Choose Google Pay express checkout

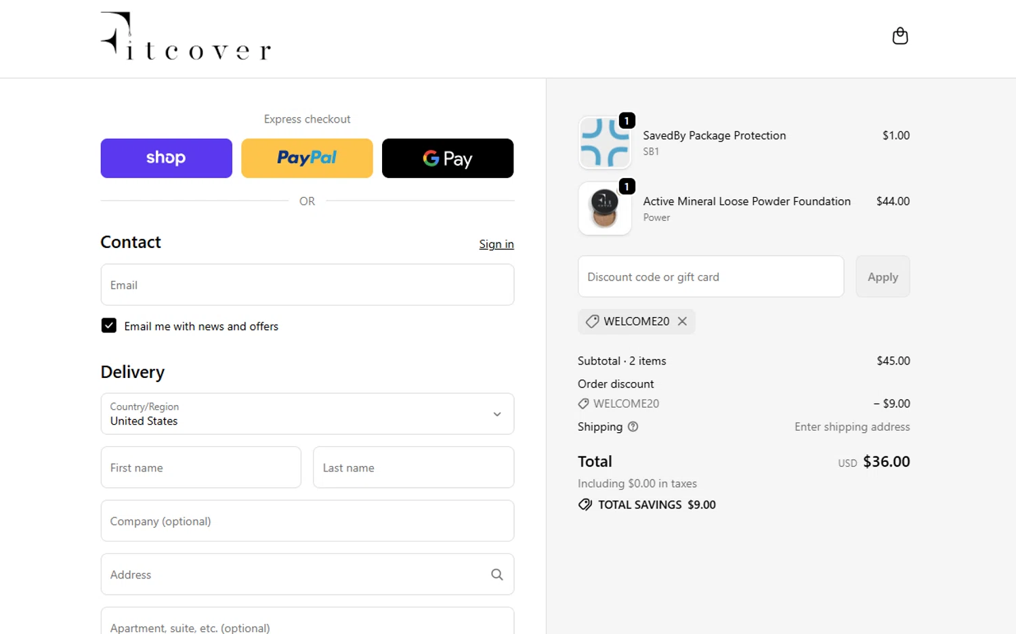coord(448,158)
